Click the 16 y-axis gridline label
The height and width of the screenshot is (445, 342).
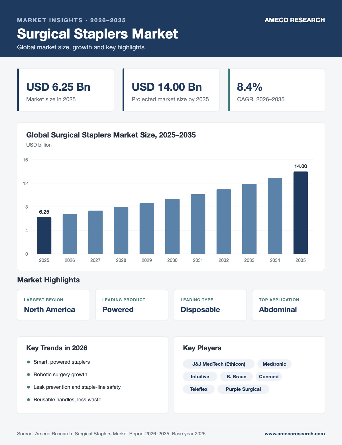(x=26, y=160)
